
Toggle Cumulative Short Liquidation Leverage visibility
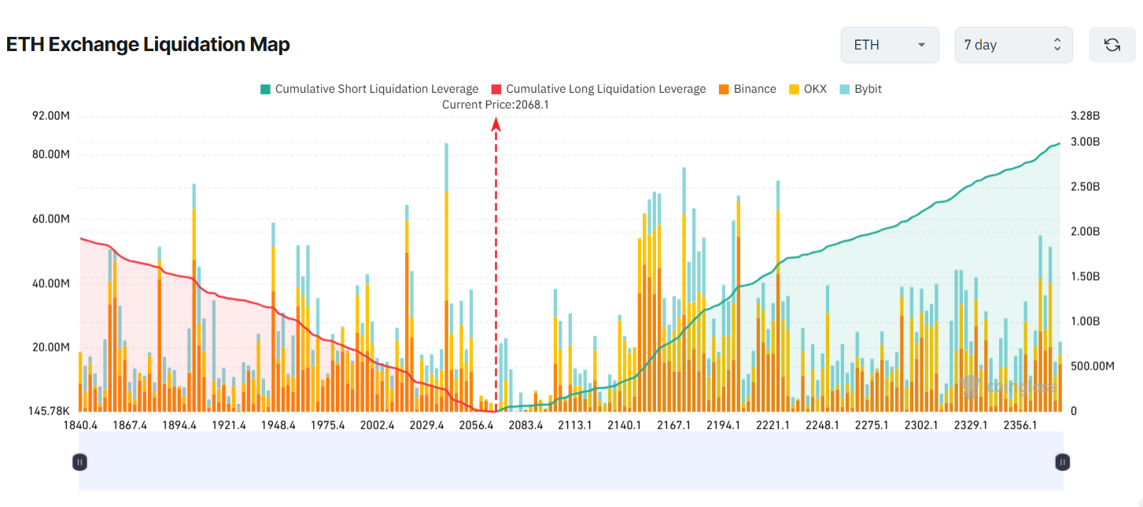pos(370,88)
